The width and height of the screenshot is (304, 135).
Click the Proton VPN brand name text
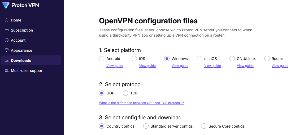pos(25,5)
